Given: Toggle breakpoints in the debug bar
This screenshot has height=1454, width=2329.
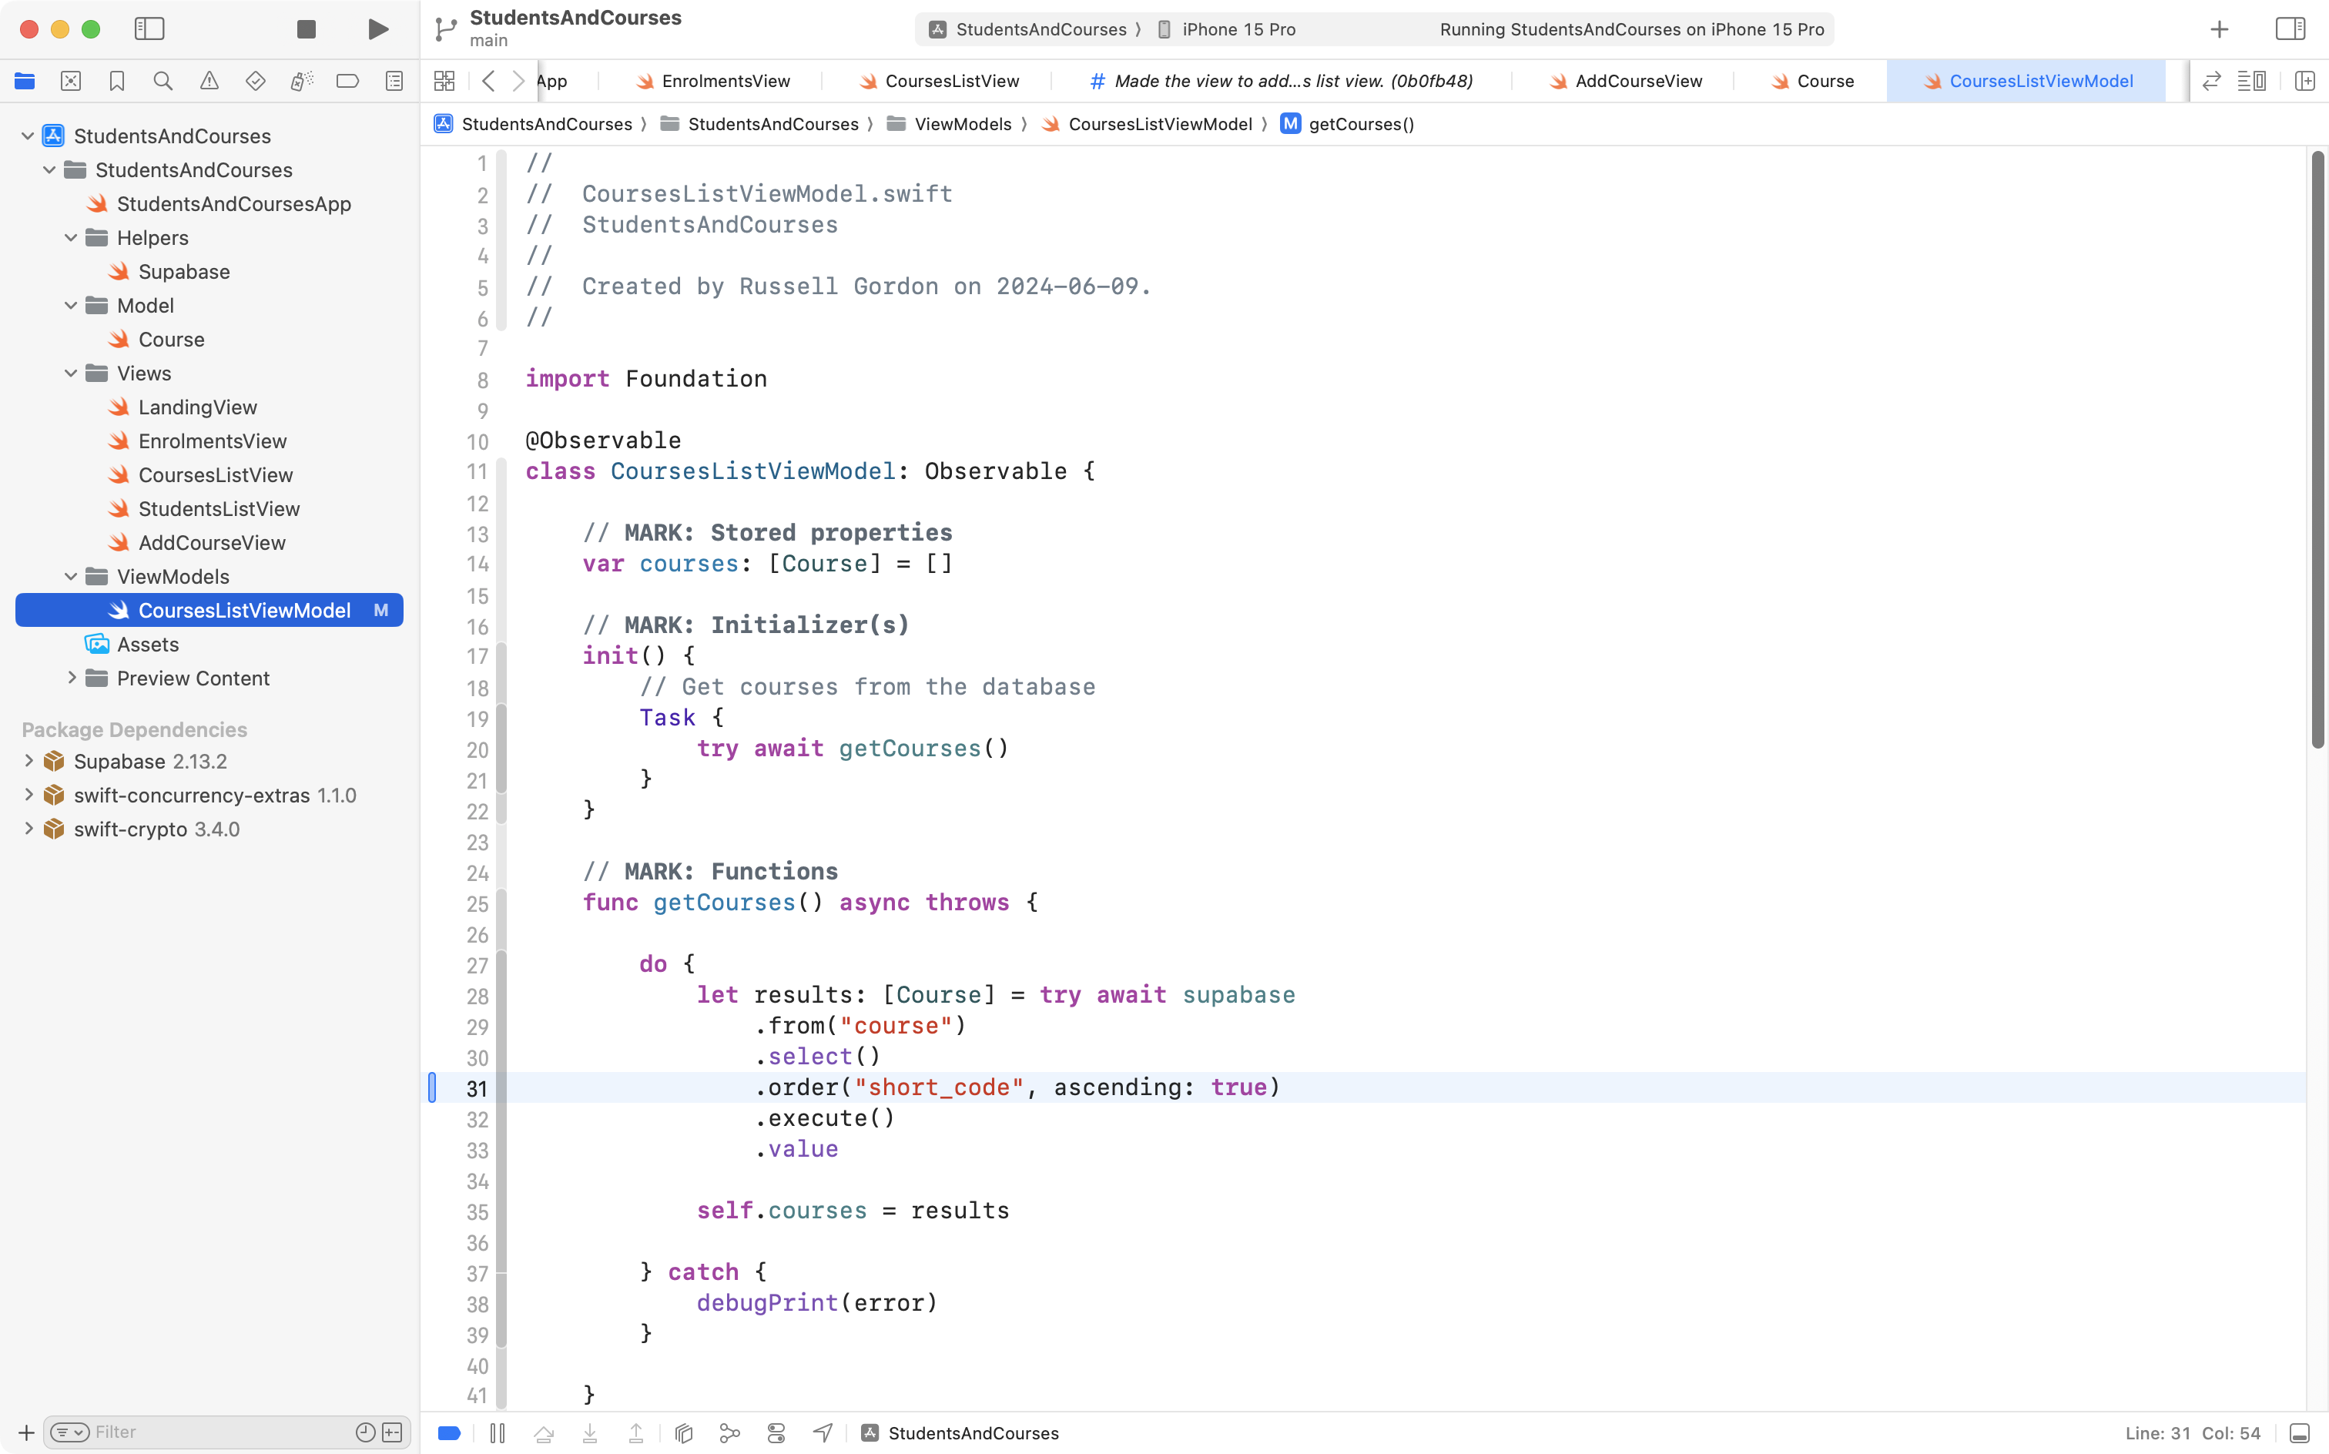Looking at the screenshot, I should click(x=449, y=1432).
